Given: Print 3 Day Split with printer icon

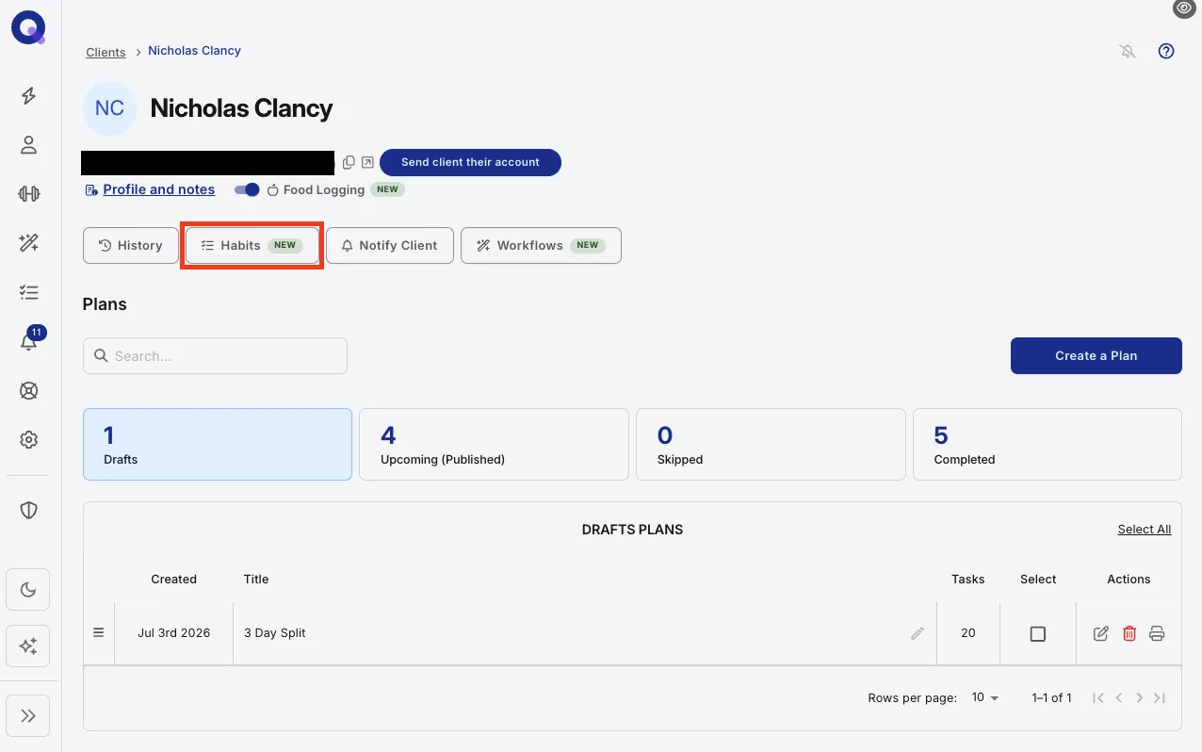Looking at the screenshot, I should pos(1157,633).
